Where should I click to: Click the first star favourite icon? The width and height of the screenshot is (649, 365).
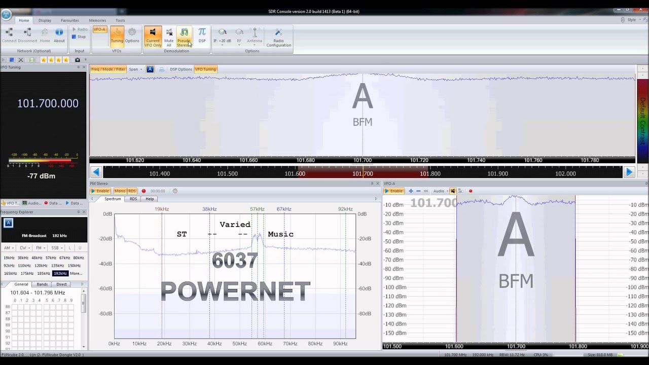(x=44, y=60)
